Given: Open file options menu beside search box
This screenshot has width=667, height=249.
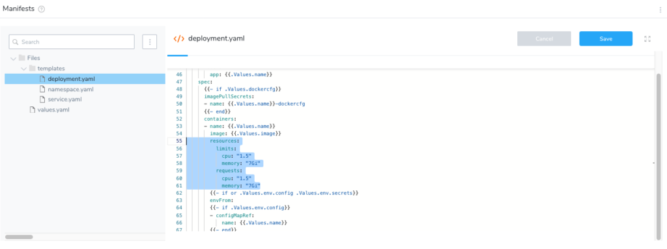Looking at the screenshot, I should click(x=150, y=42).
